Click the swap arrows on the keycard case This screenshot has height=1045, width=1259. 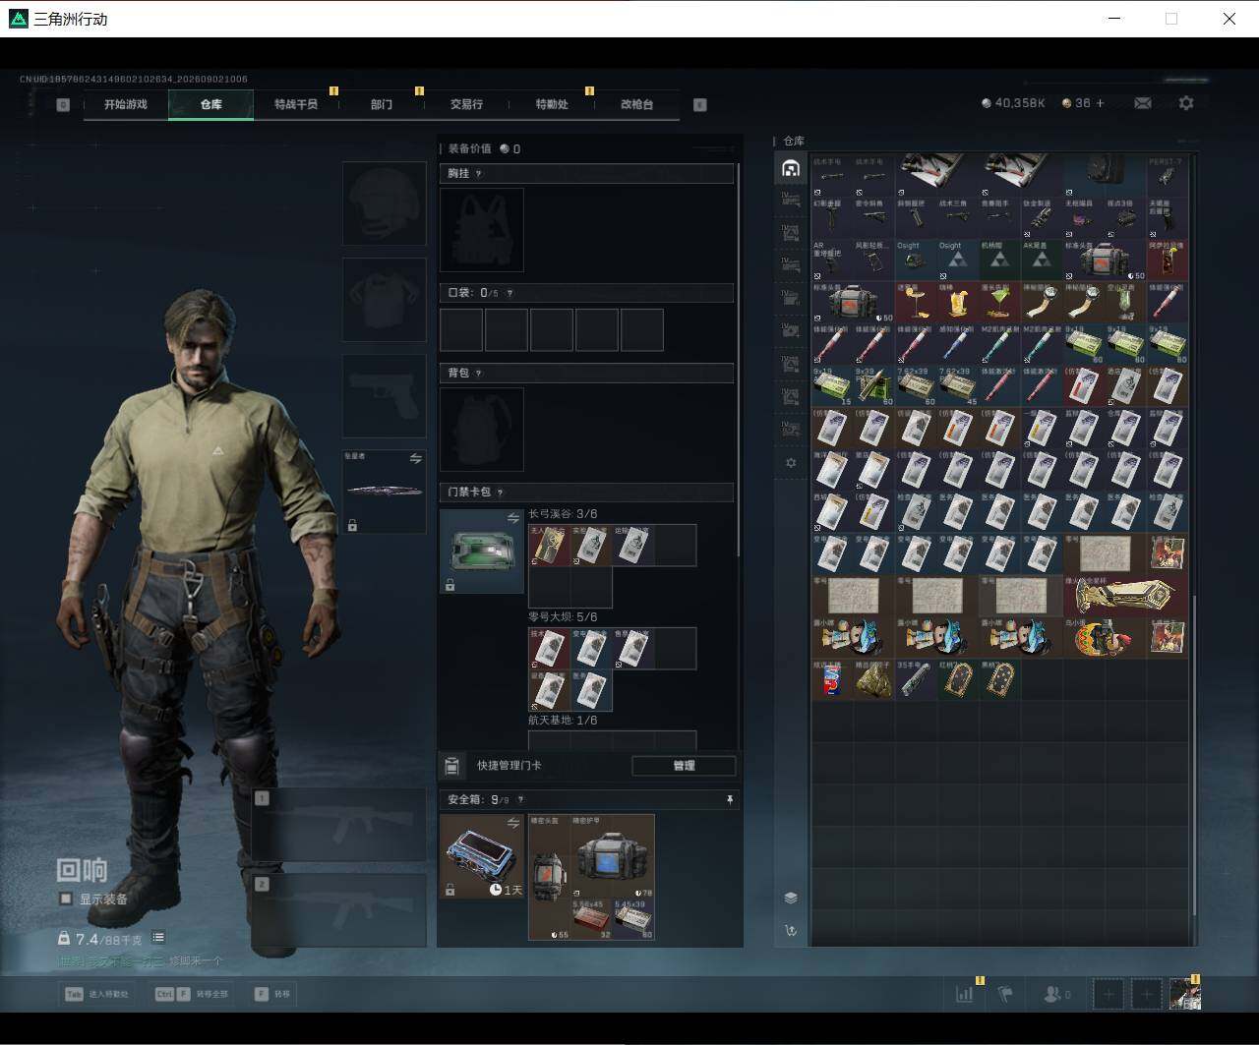[x=512, y=518]
